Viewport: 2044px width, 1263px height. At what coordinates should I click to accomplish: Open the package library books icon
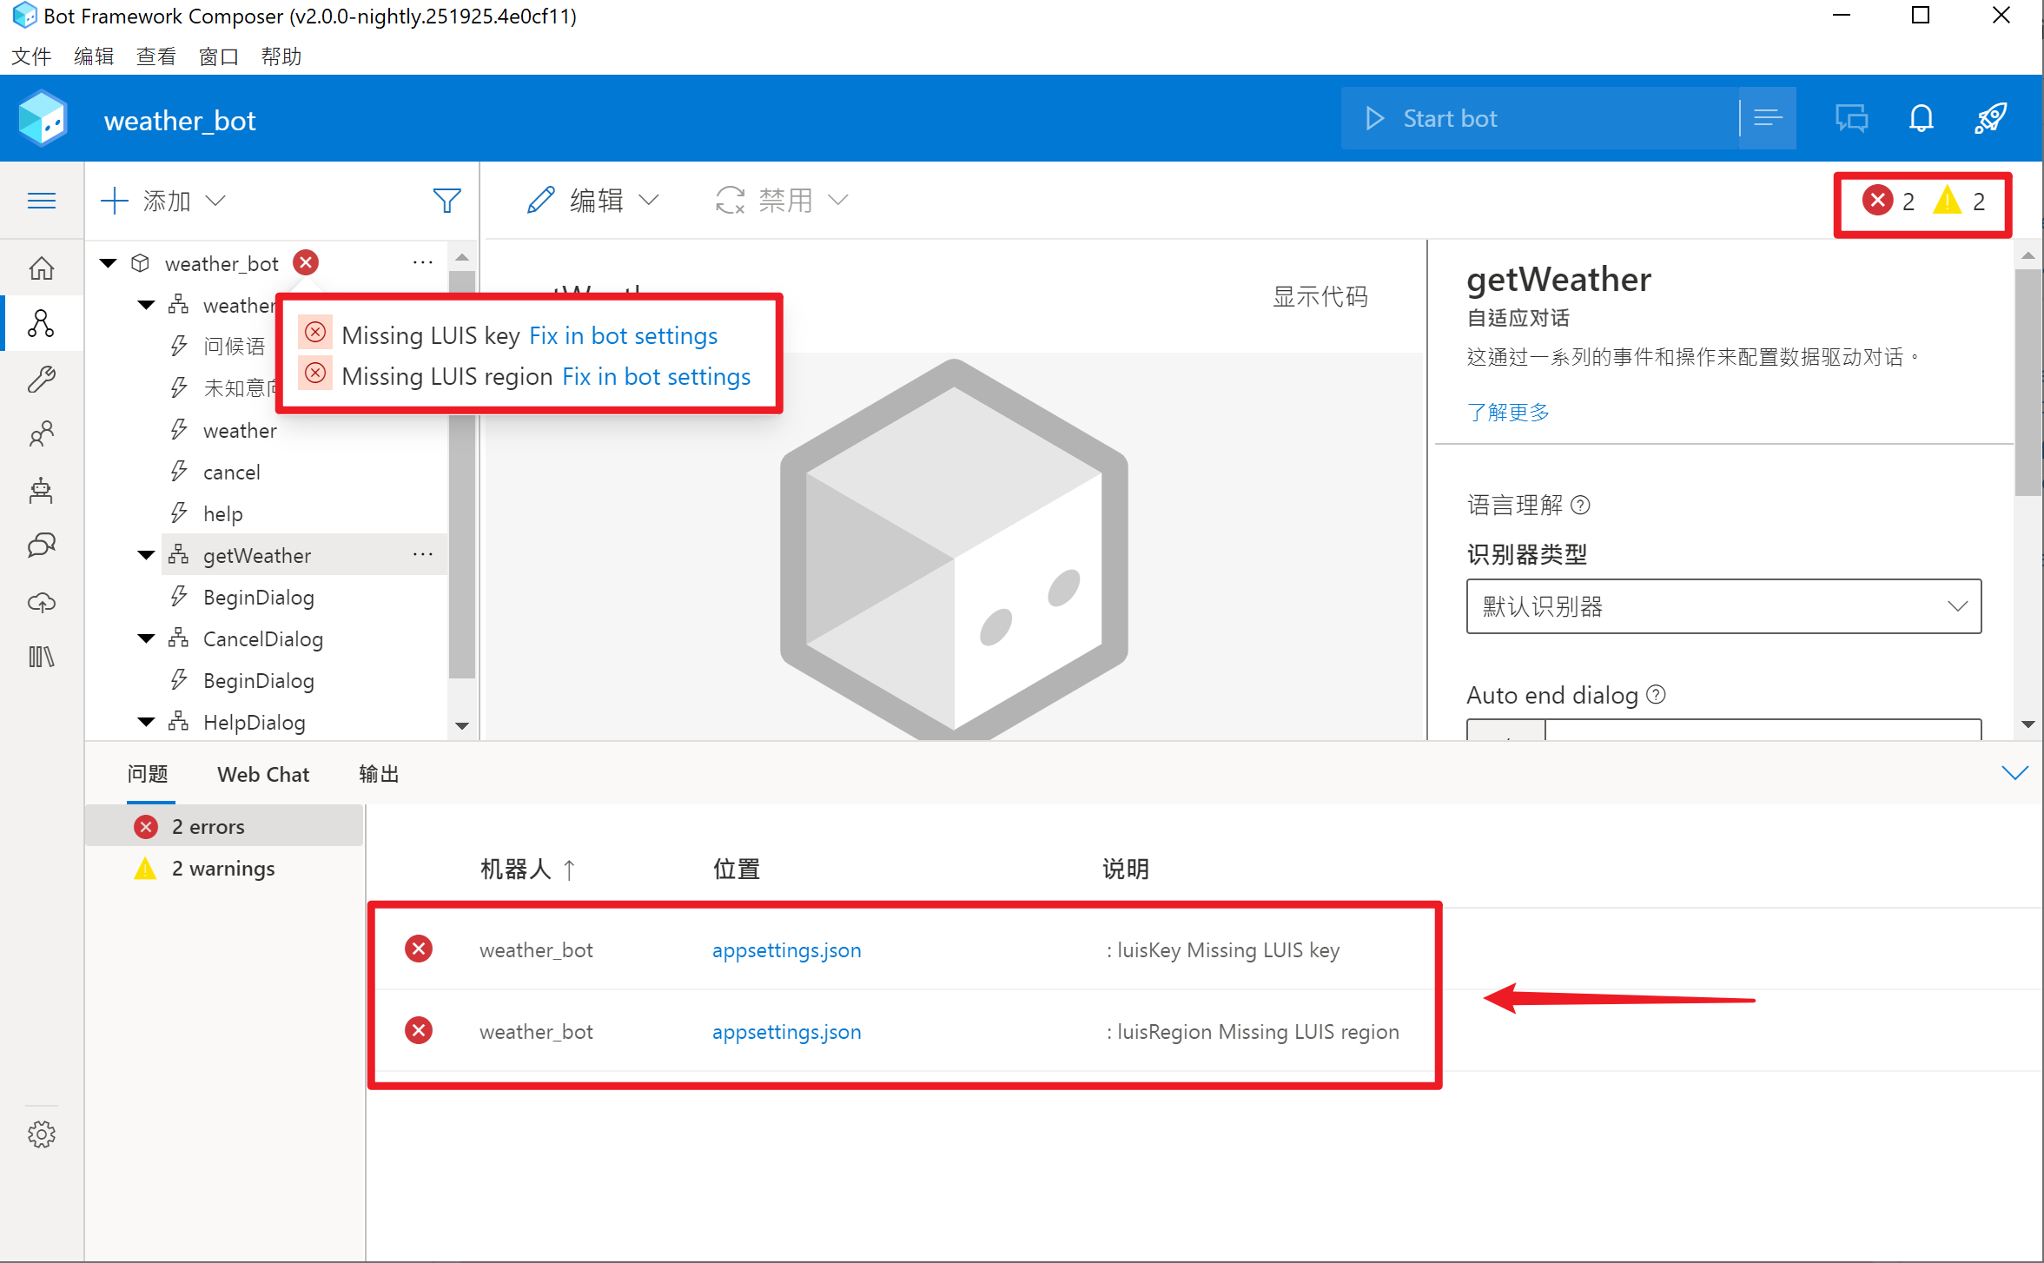tap(41, 657)
